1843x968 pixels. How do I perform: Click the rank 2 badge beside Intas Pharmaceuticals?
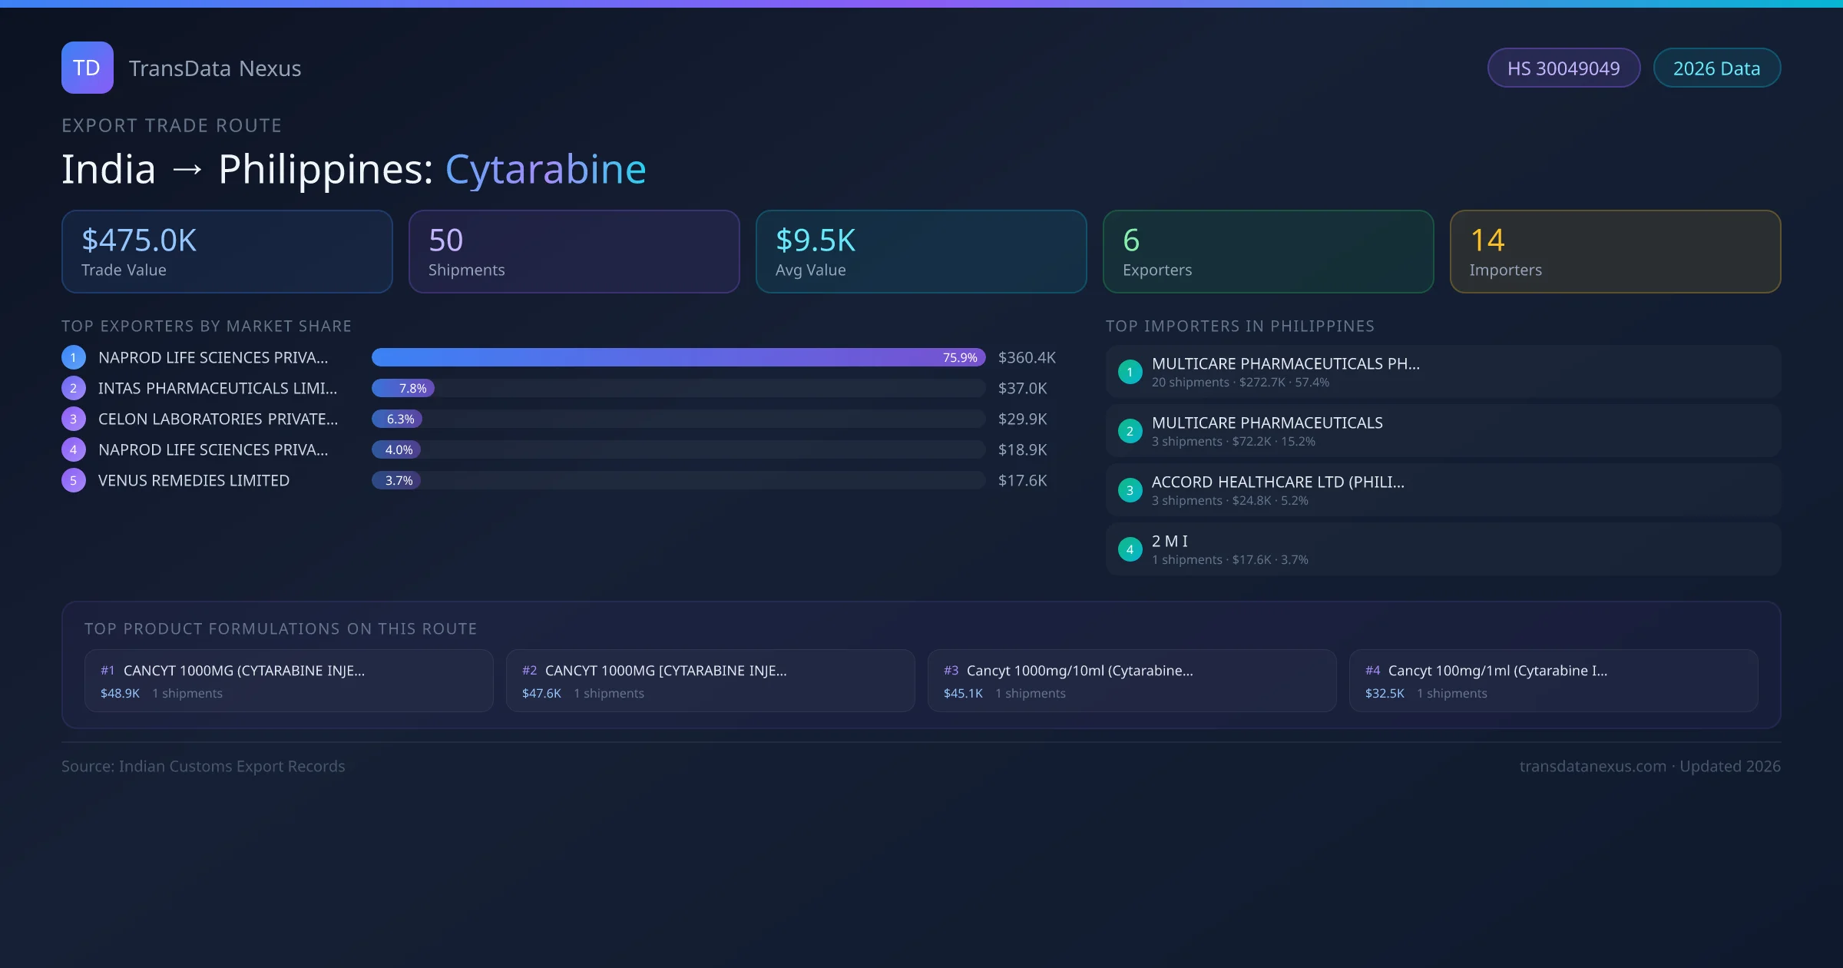(x=74, y=388)
